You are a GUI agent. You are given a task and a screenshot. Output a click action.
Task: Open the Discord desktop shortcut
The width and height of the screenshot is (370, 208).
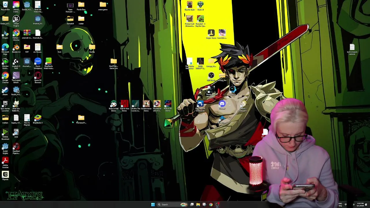[222, 105]
